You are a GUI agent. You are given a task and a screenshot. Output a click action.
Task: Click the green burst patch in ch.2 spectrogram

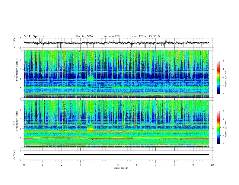(x=90, y=128)
